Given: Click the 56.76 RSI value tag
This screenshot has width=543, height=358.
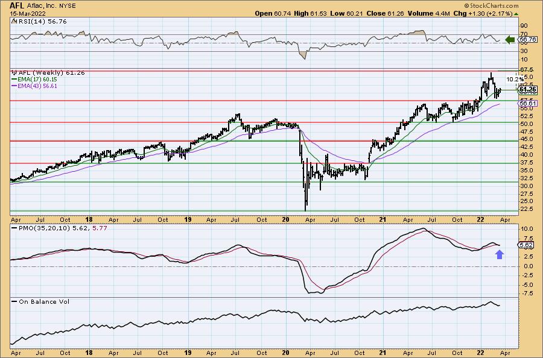Looking at the screenshot, I should [528, 40].
